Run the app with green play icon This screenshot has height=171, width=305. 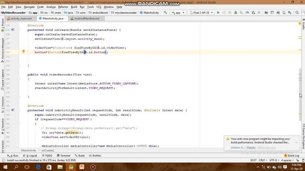coord(218,13)
